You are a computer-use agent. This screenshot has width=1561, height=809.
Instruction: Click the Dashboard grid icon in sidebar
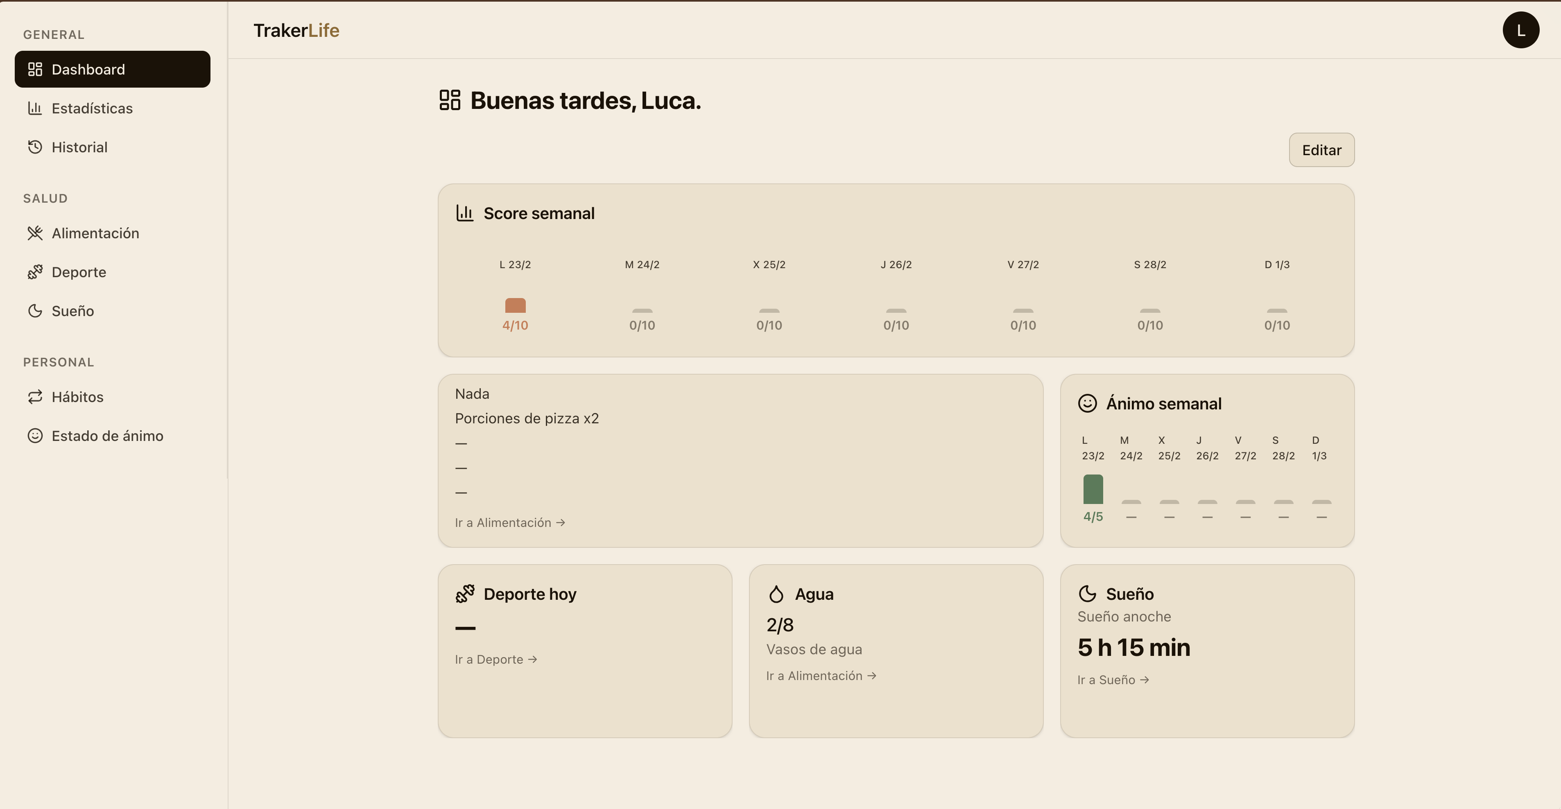click(35, 69)
